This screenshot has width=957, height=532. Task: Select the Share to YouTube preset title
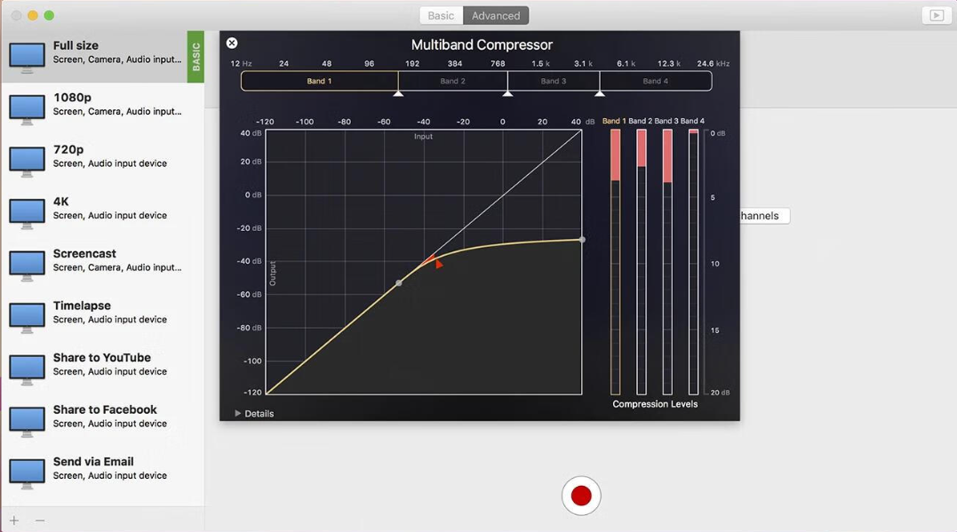[102, 358]
